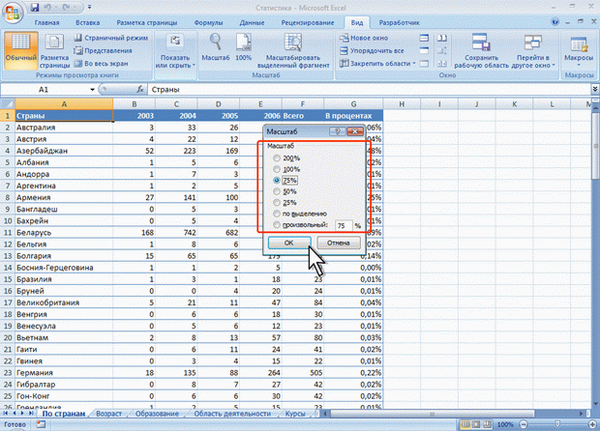The image size is (600, 431).
Task: Open the Формулы ribbon tab
Action: point(208,19)
